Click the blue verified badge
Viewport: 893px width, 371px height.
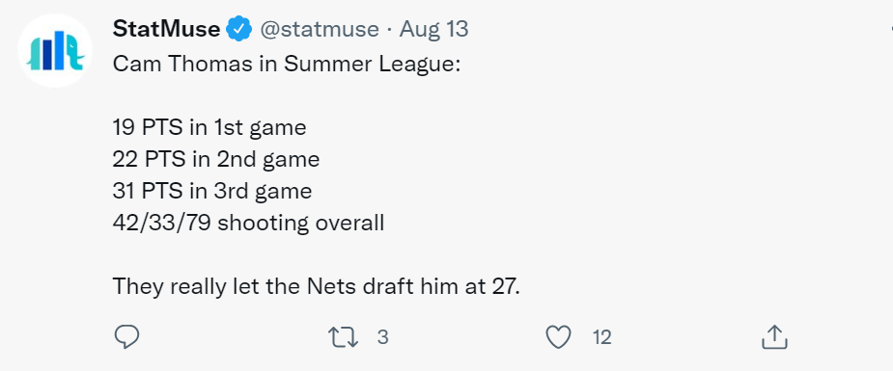click(x=239, y=28)
